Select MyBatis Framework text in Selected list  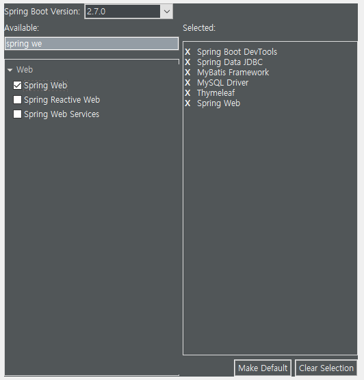[233, 73]
